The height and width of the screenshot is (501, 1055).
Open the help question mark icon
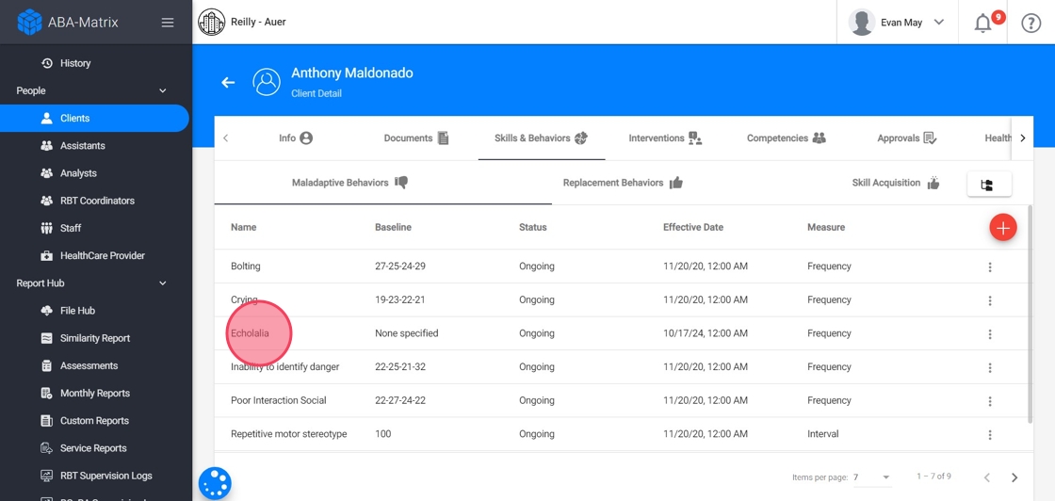click(x=1031, y=23)
